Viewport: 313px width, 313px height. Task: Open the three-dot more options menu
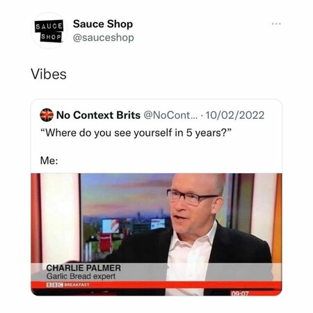[276, 24]
